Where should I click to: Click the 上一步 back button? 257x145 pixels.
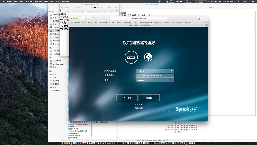click(x=127, y=98)
